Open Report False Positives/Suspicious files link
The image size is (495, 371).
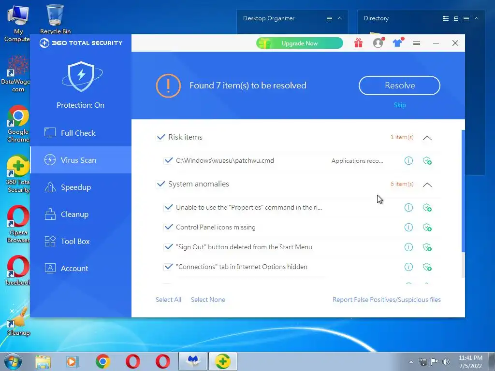point(386,300)
